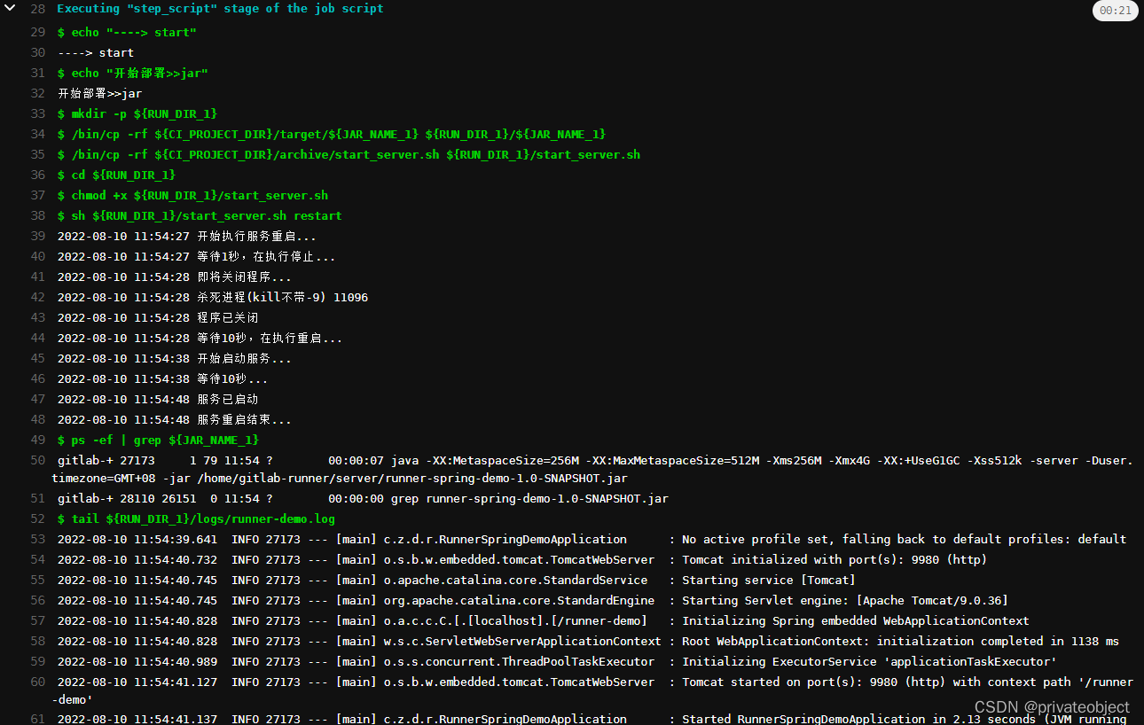Image resolution: width=1144 pixels, height=725 pixels.
Task: Select the 'ps -ef | grep ${JAR_NAME_1}' command
Action: [158, 440]
